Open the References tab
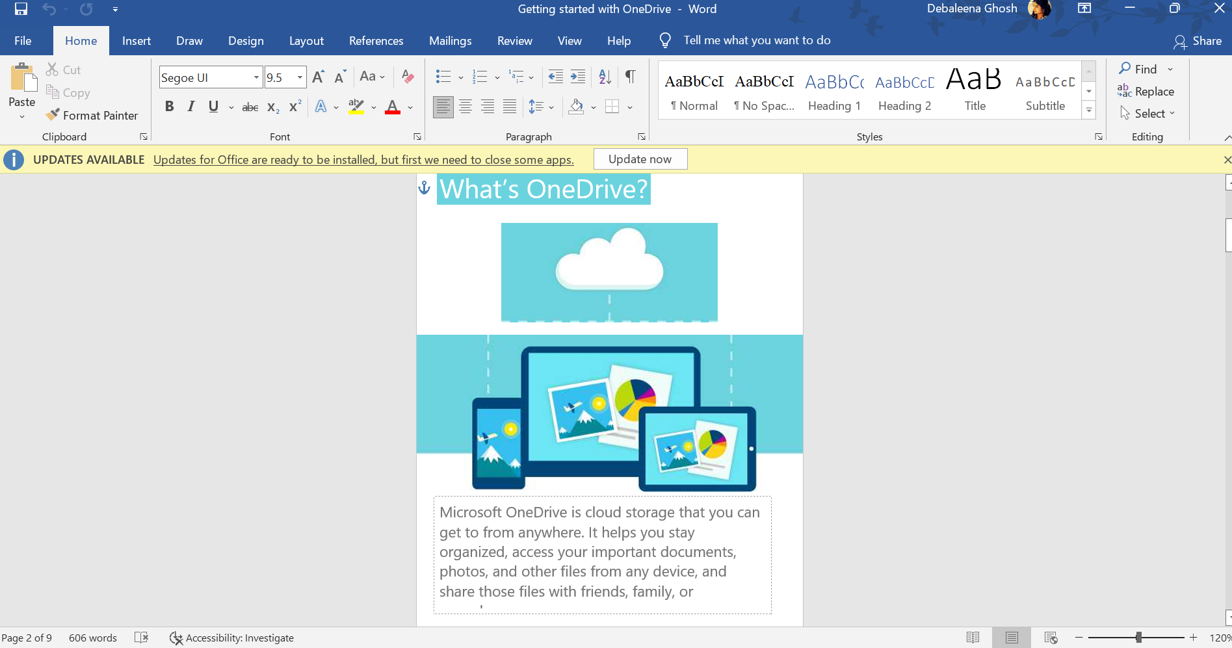 pos(376,40)
